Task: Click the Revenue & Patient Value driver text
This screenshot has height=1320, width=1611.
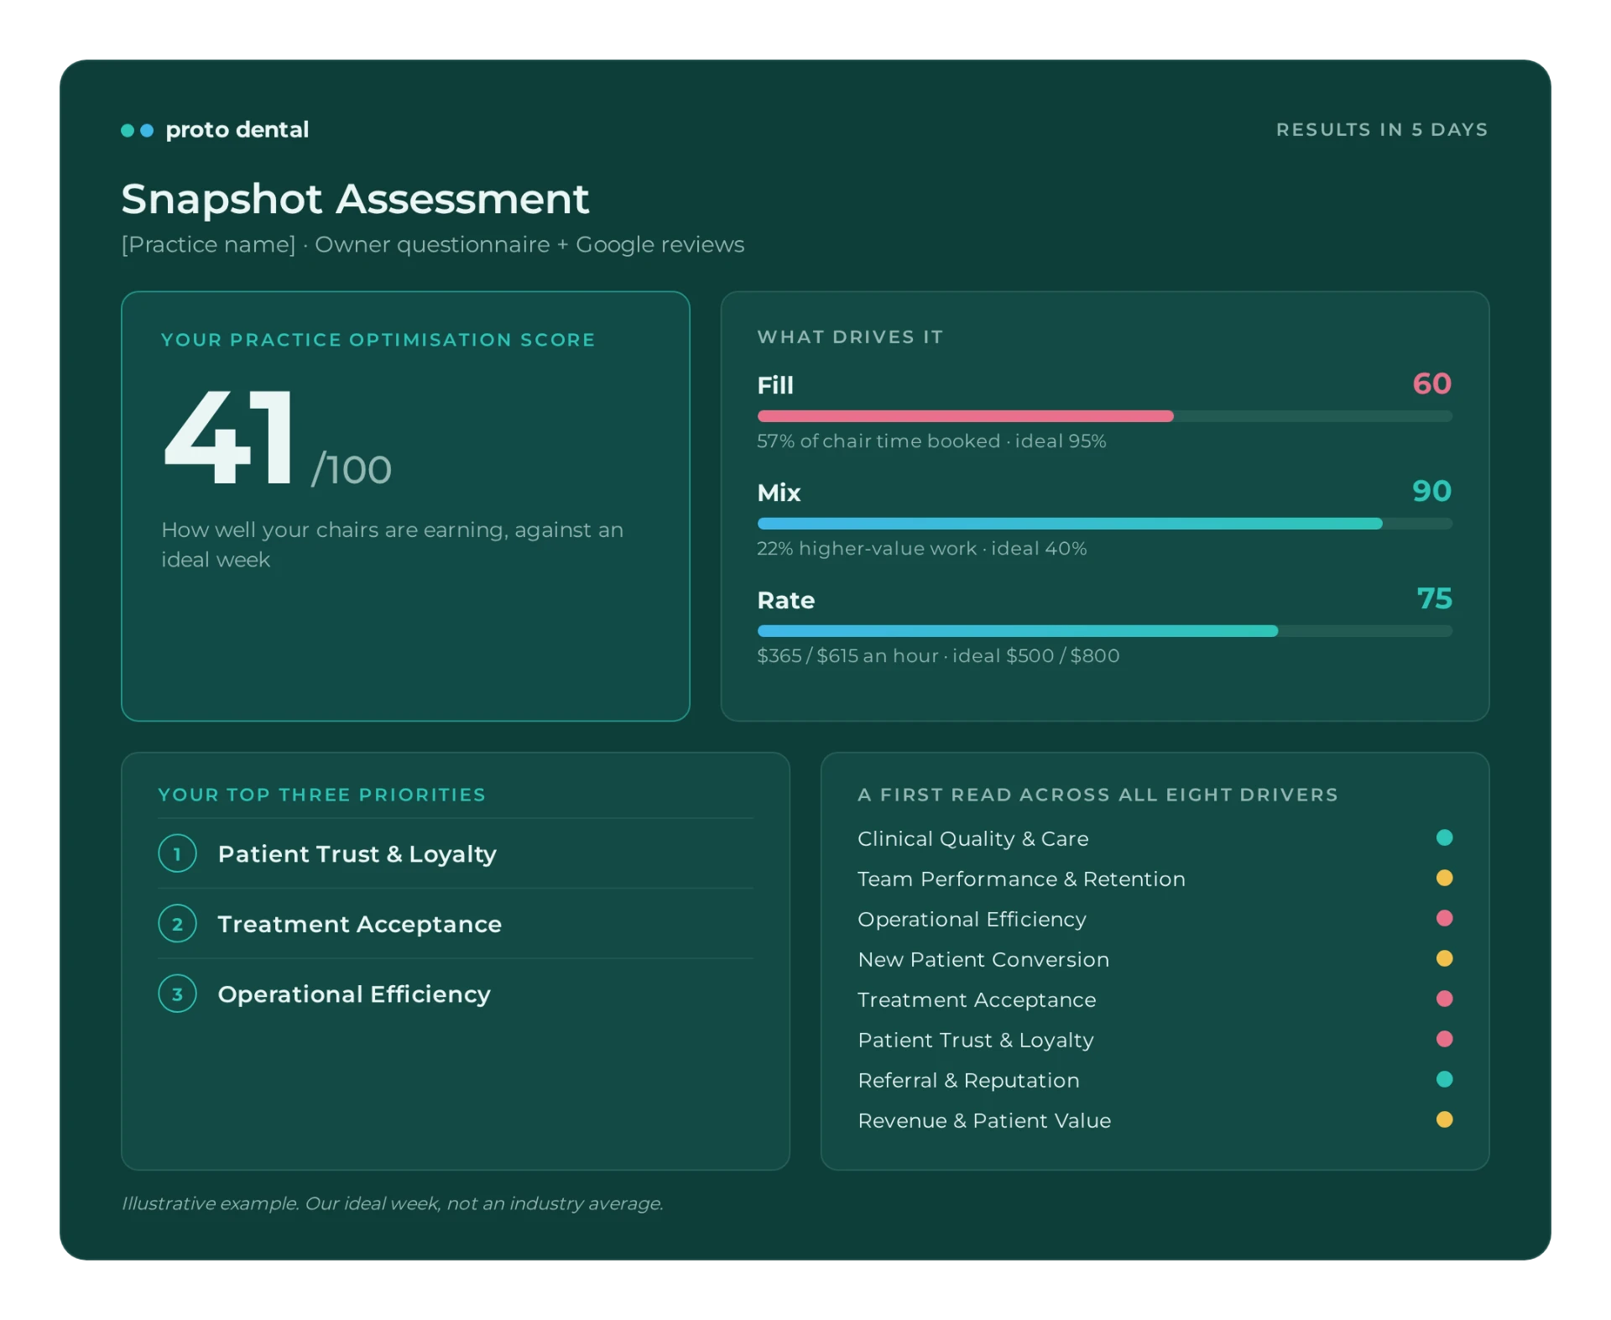Action: coord(984,1120)
